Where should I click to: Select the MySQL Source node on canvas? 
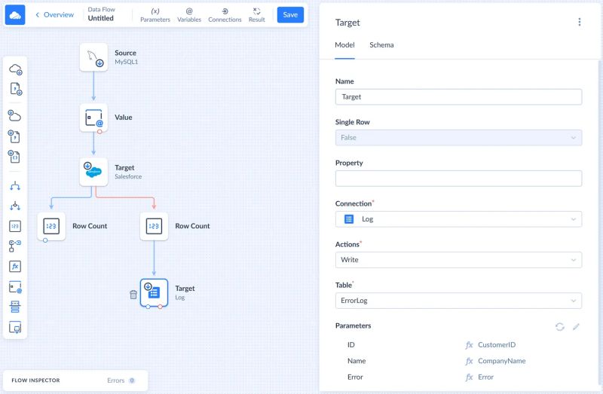[93, 57]
